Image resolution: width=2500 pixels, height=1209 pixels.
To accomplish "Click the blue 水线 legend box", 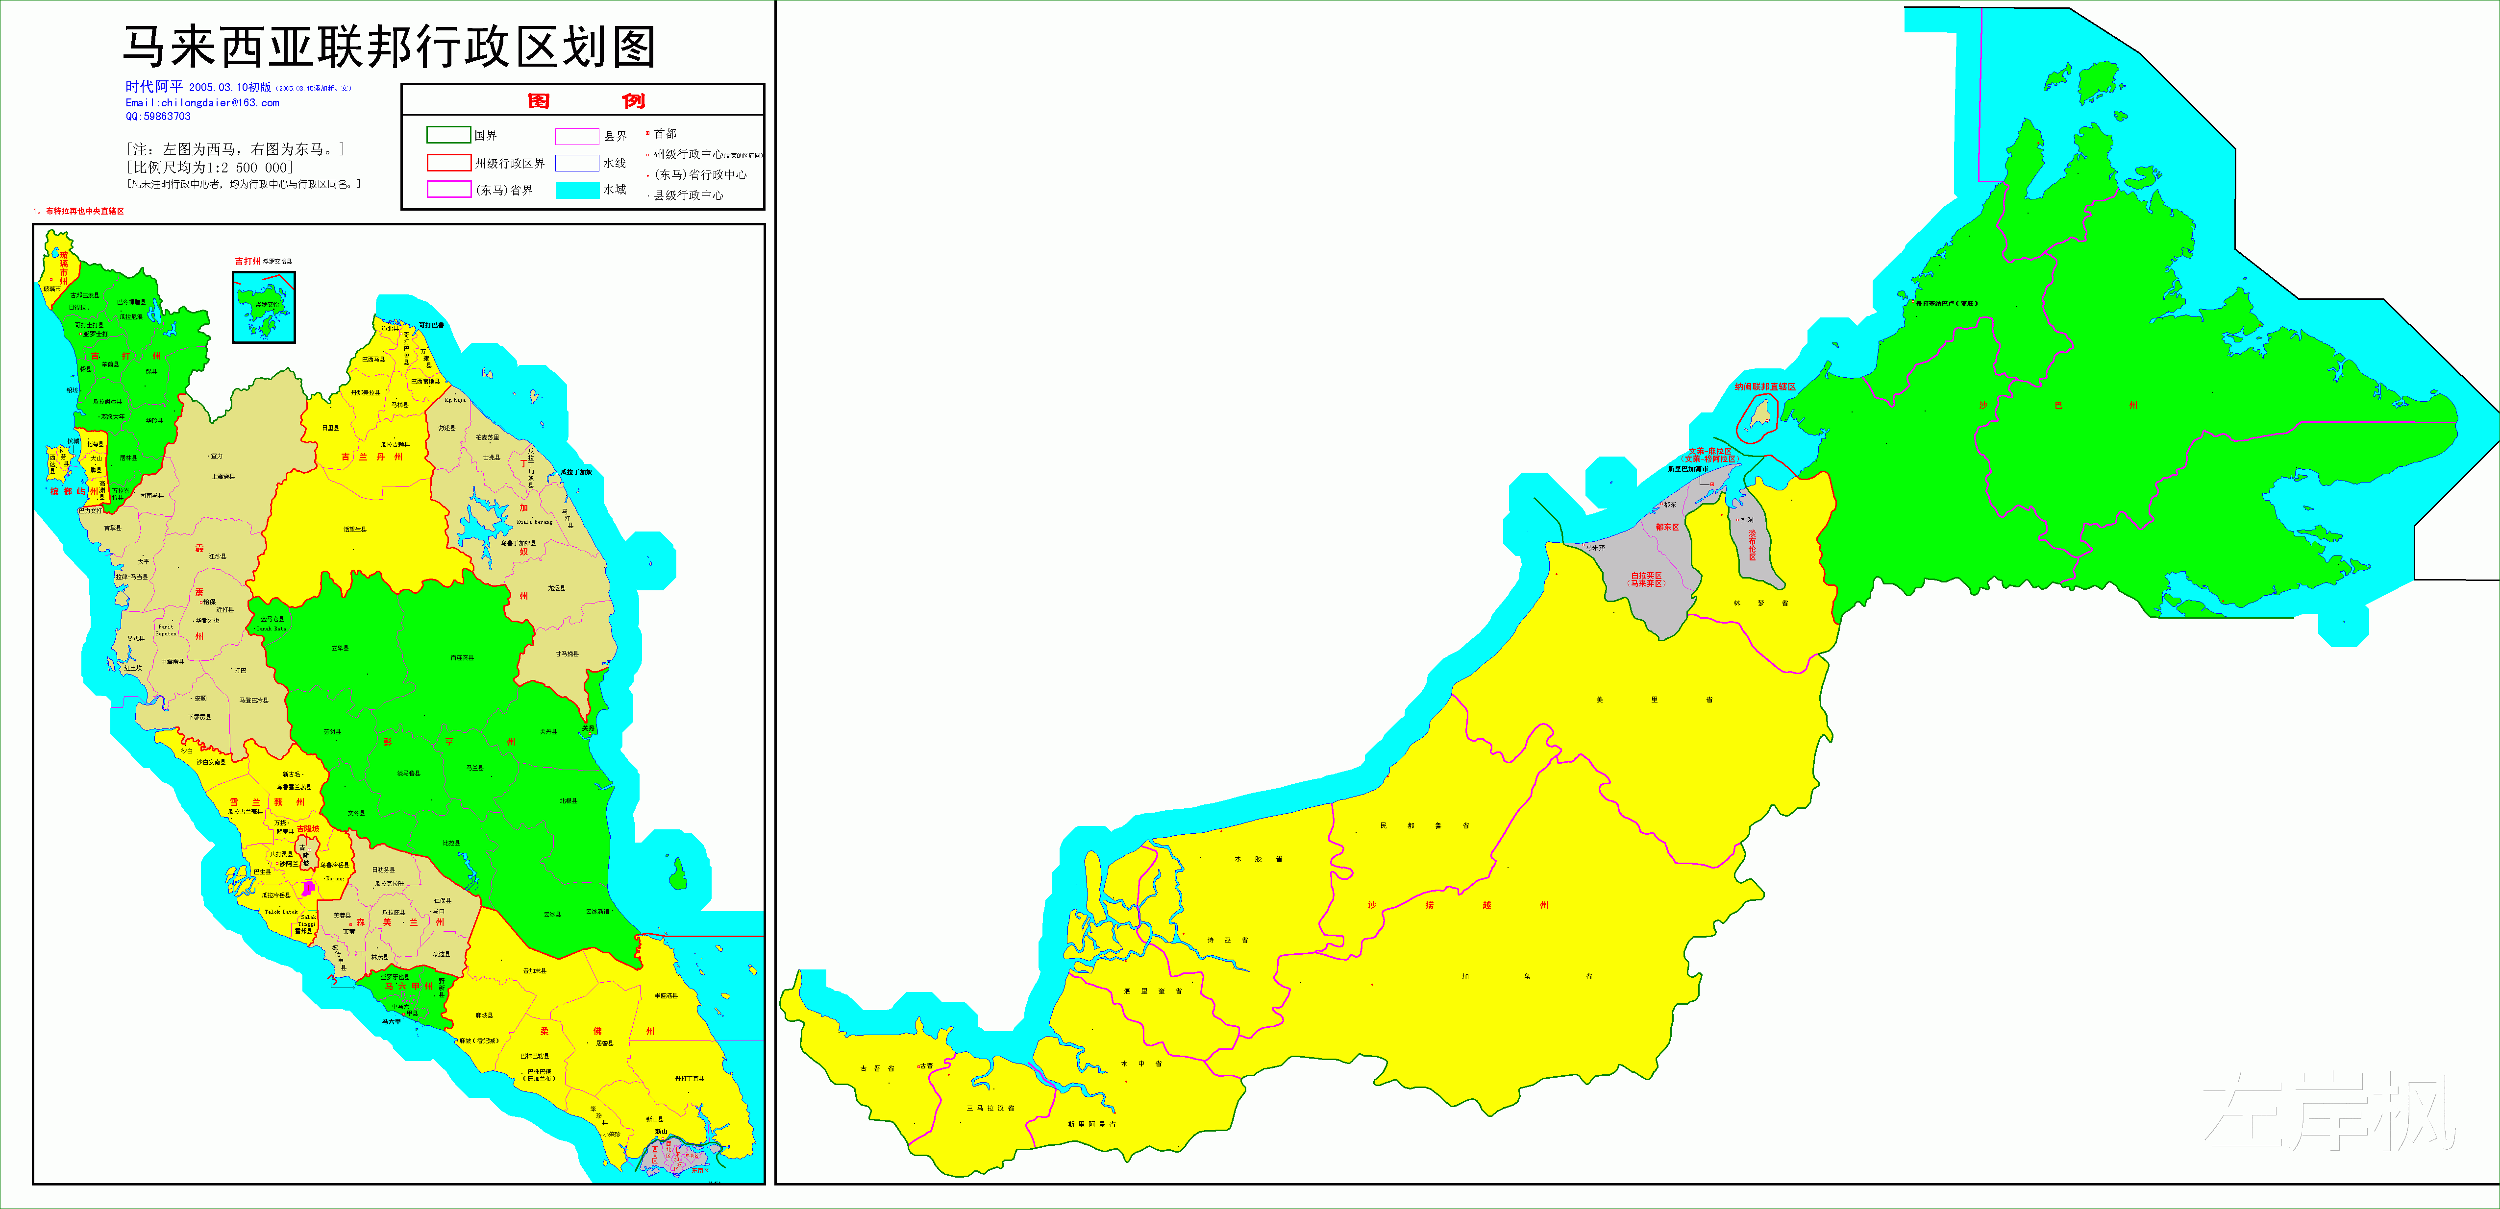I will 576,163.
